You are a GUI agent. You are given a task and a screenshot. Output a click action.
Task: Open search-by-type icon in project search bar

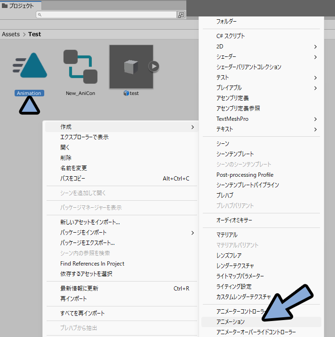(181, 15)
